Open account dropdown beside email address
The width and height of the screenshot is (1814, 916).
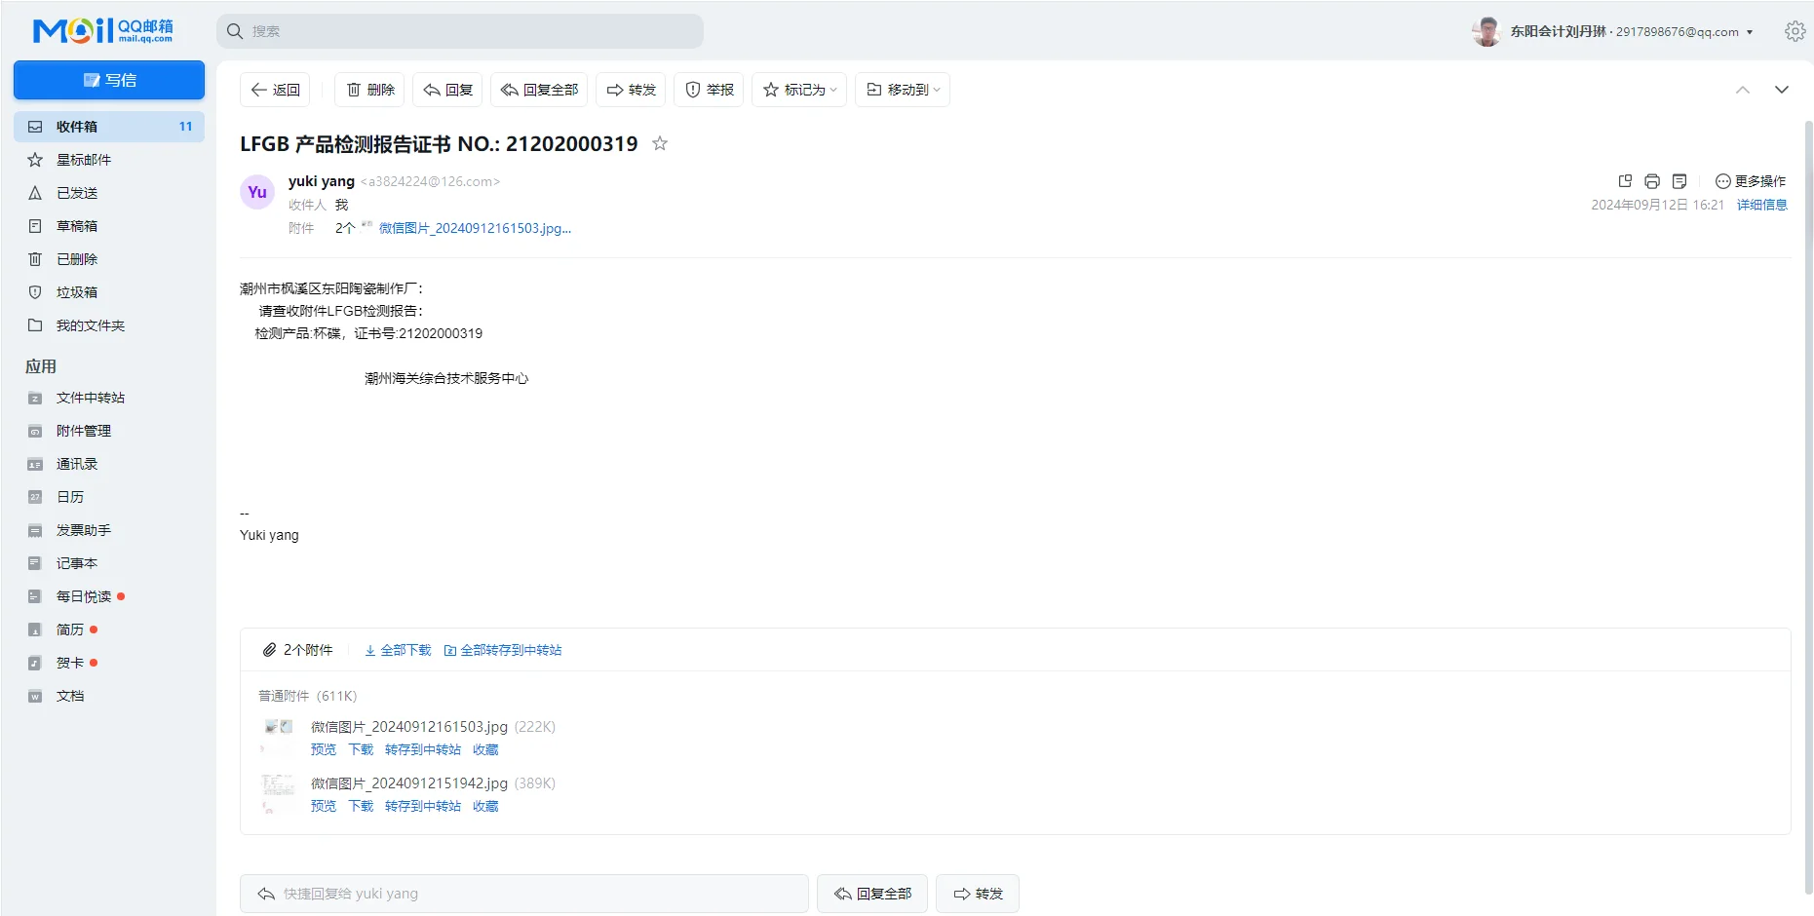1750,32
